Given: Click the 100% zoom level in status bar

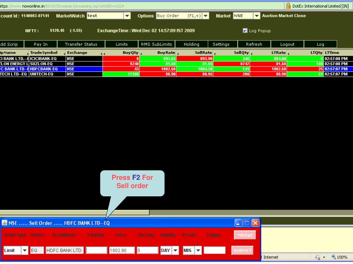Looking at the screenshot, I should click(x=342, y=257).
